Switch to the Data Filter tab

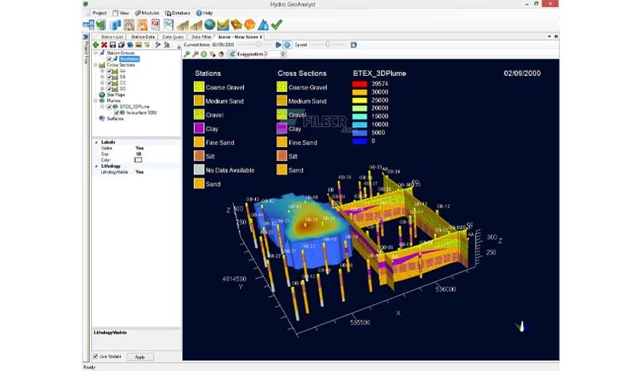click(x=202, y=37)
